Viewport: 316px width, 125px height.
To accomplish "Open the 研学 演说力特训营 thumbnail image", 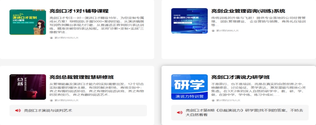I will coord(190,87).
